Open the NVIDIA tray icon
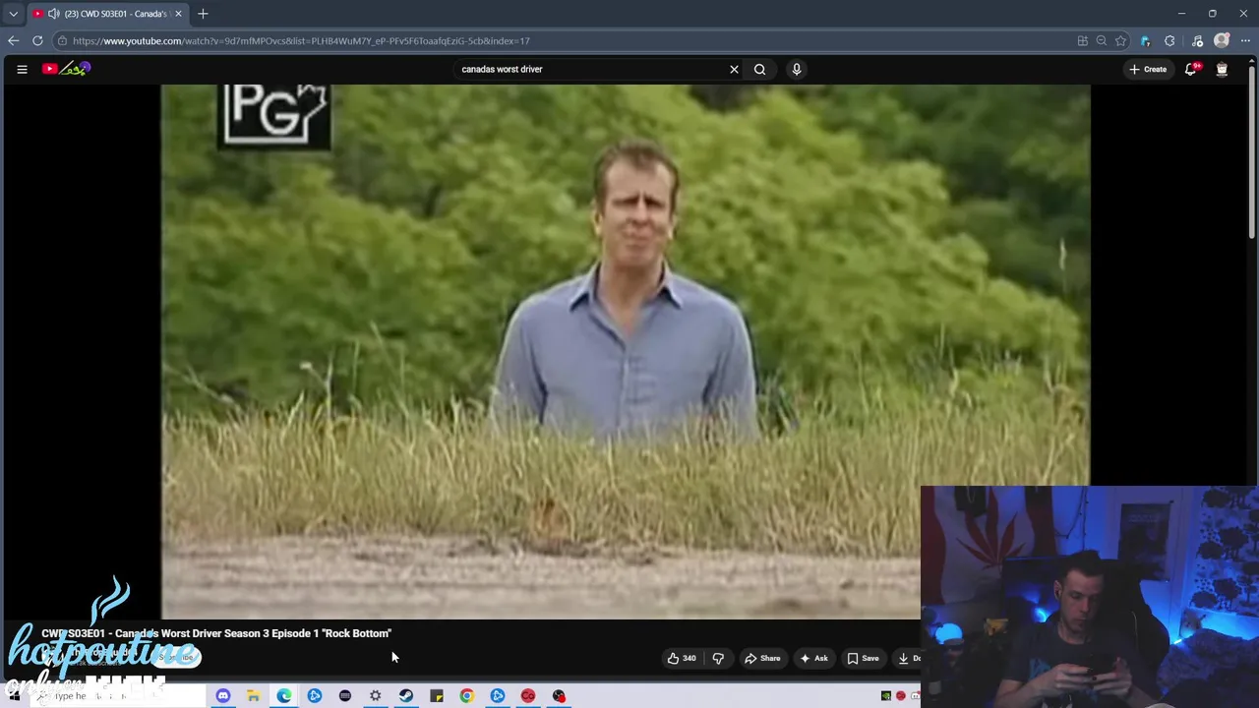The height and width of the screenshot is (708, 1259). [885, 696]
